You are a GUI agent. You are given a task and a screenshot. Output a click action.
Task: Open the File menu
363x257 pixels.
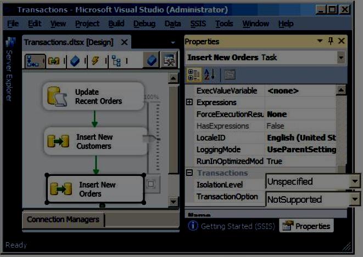pos(13,24)
